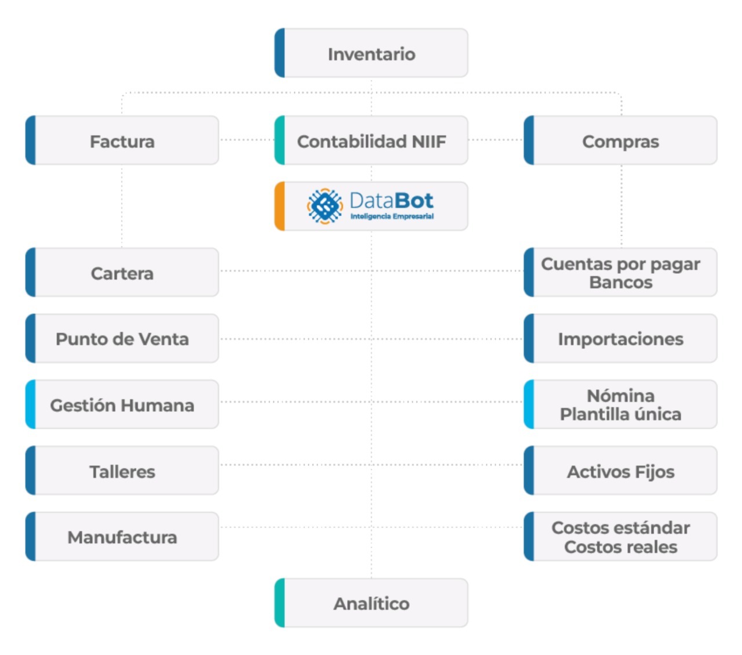Open the Punto de Venta module
742x655 pixels.
pos(122,339)
